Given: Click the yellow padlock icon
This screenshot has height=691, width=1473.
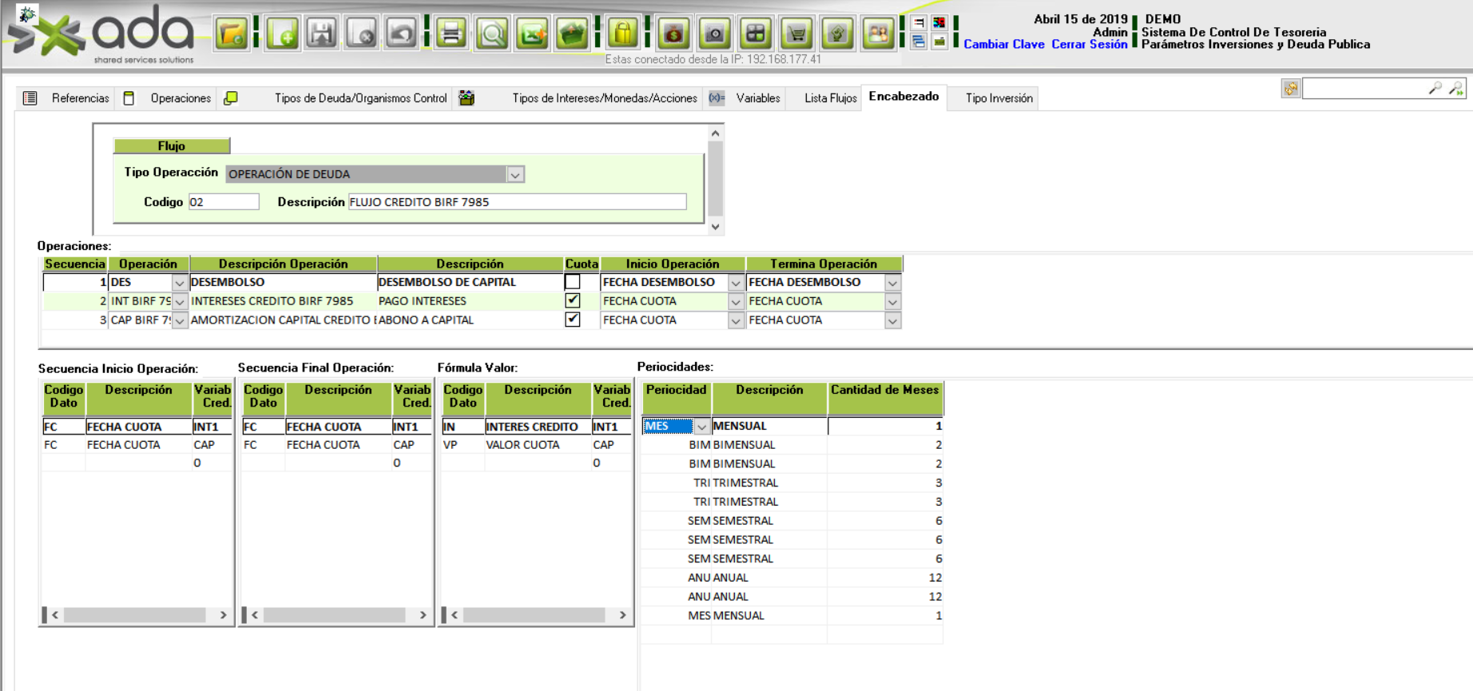Looking at the screenshot, I should tap(623, 34).
